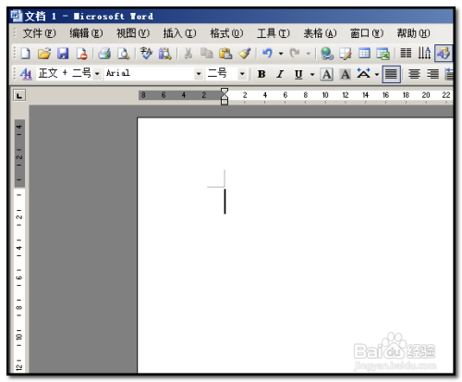Click the left indent marker on ruler
462x382 pixels.
[x=225, y=102]
